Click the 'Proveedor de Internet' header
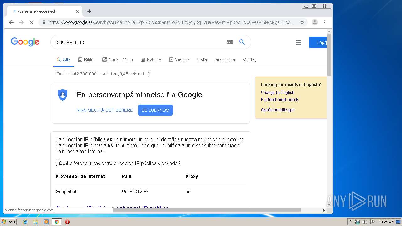This screenshot has height=226, width=402. point(80,176)
